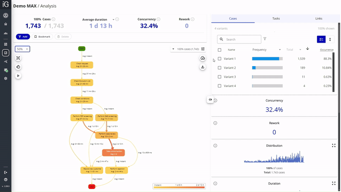Switch to the Links tab
This screenshot has width=341, height=192.
(319, 18)
